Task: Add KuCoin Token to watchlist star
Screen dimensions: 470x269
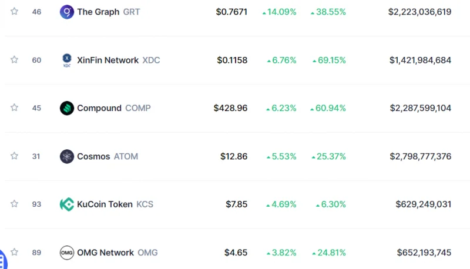Action: [14, 204]
